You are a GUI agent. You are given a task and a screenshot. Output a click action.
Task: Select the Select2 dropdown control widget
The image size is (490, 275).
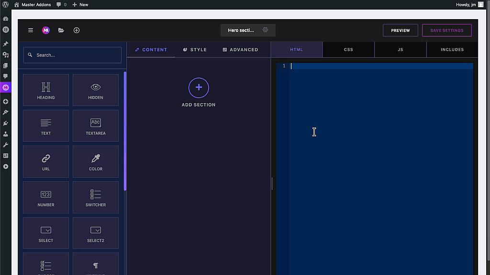[96, 233]
